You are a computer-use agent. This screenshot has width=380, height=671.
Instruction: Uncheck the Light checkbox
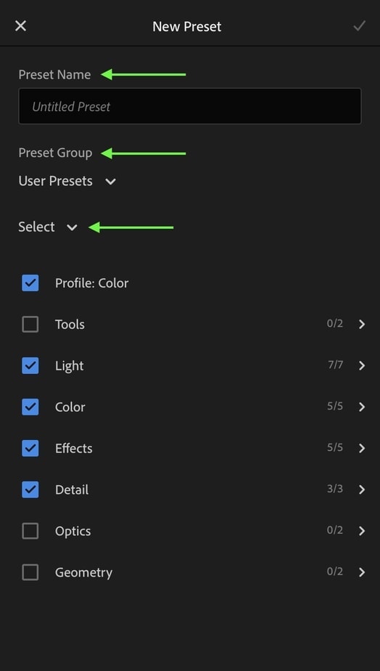click(30, 365)
